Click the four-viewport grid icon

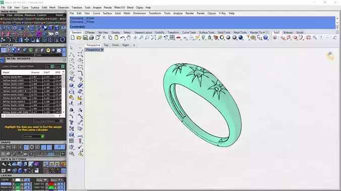click(172, 38)
